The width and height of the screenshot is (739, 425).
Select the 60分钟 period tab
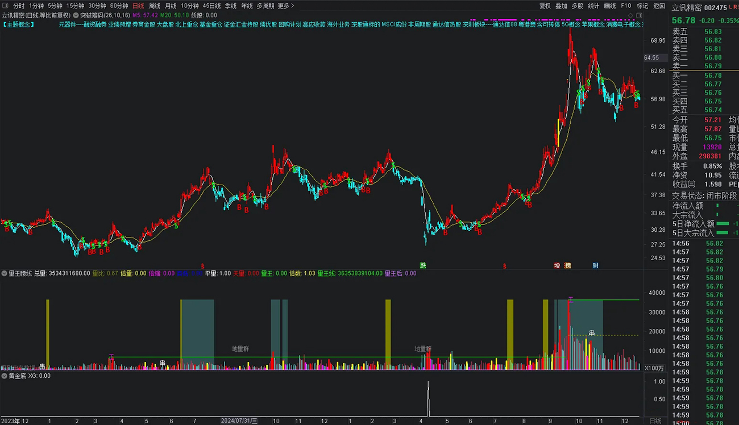coord(119,6)
